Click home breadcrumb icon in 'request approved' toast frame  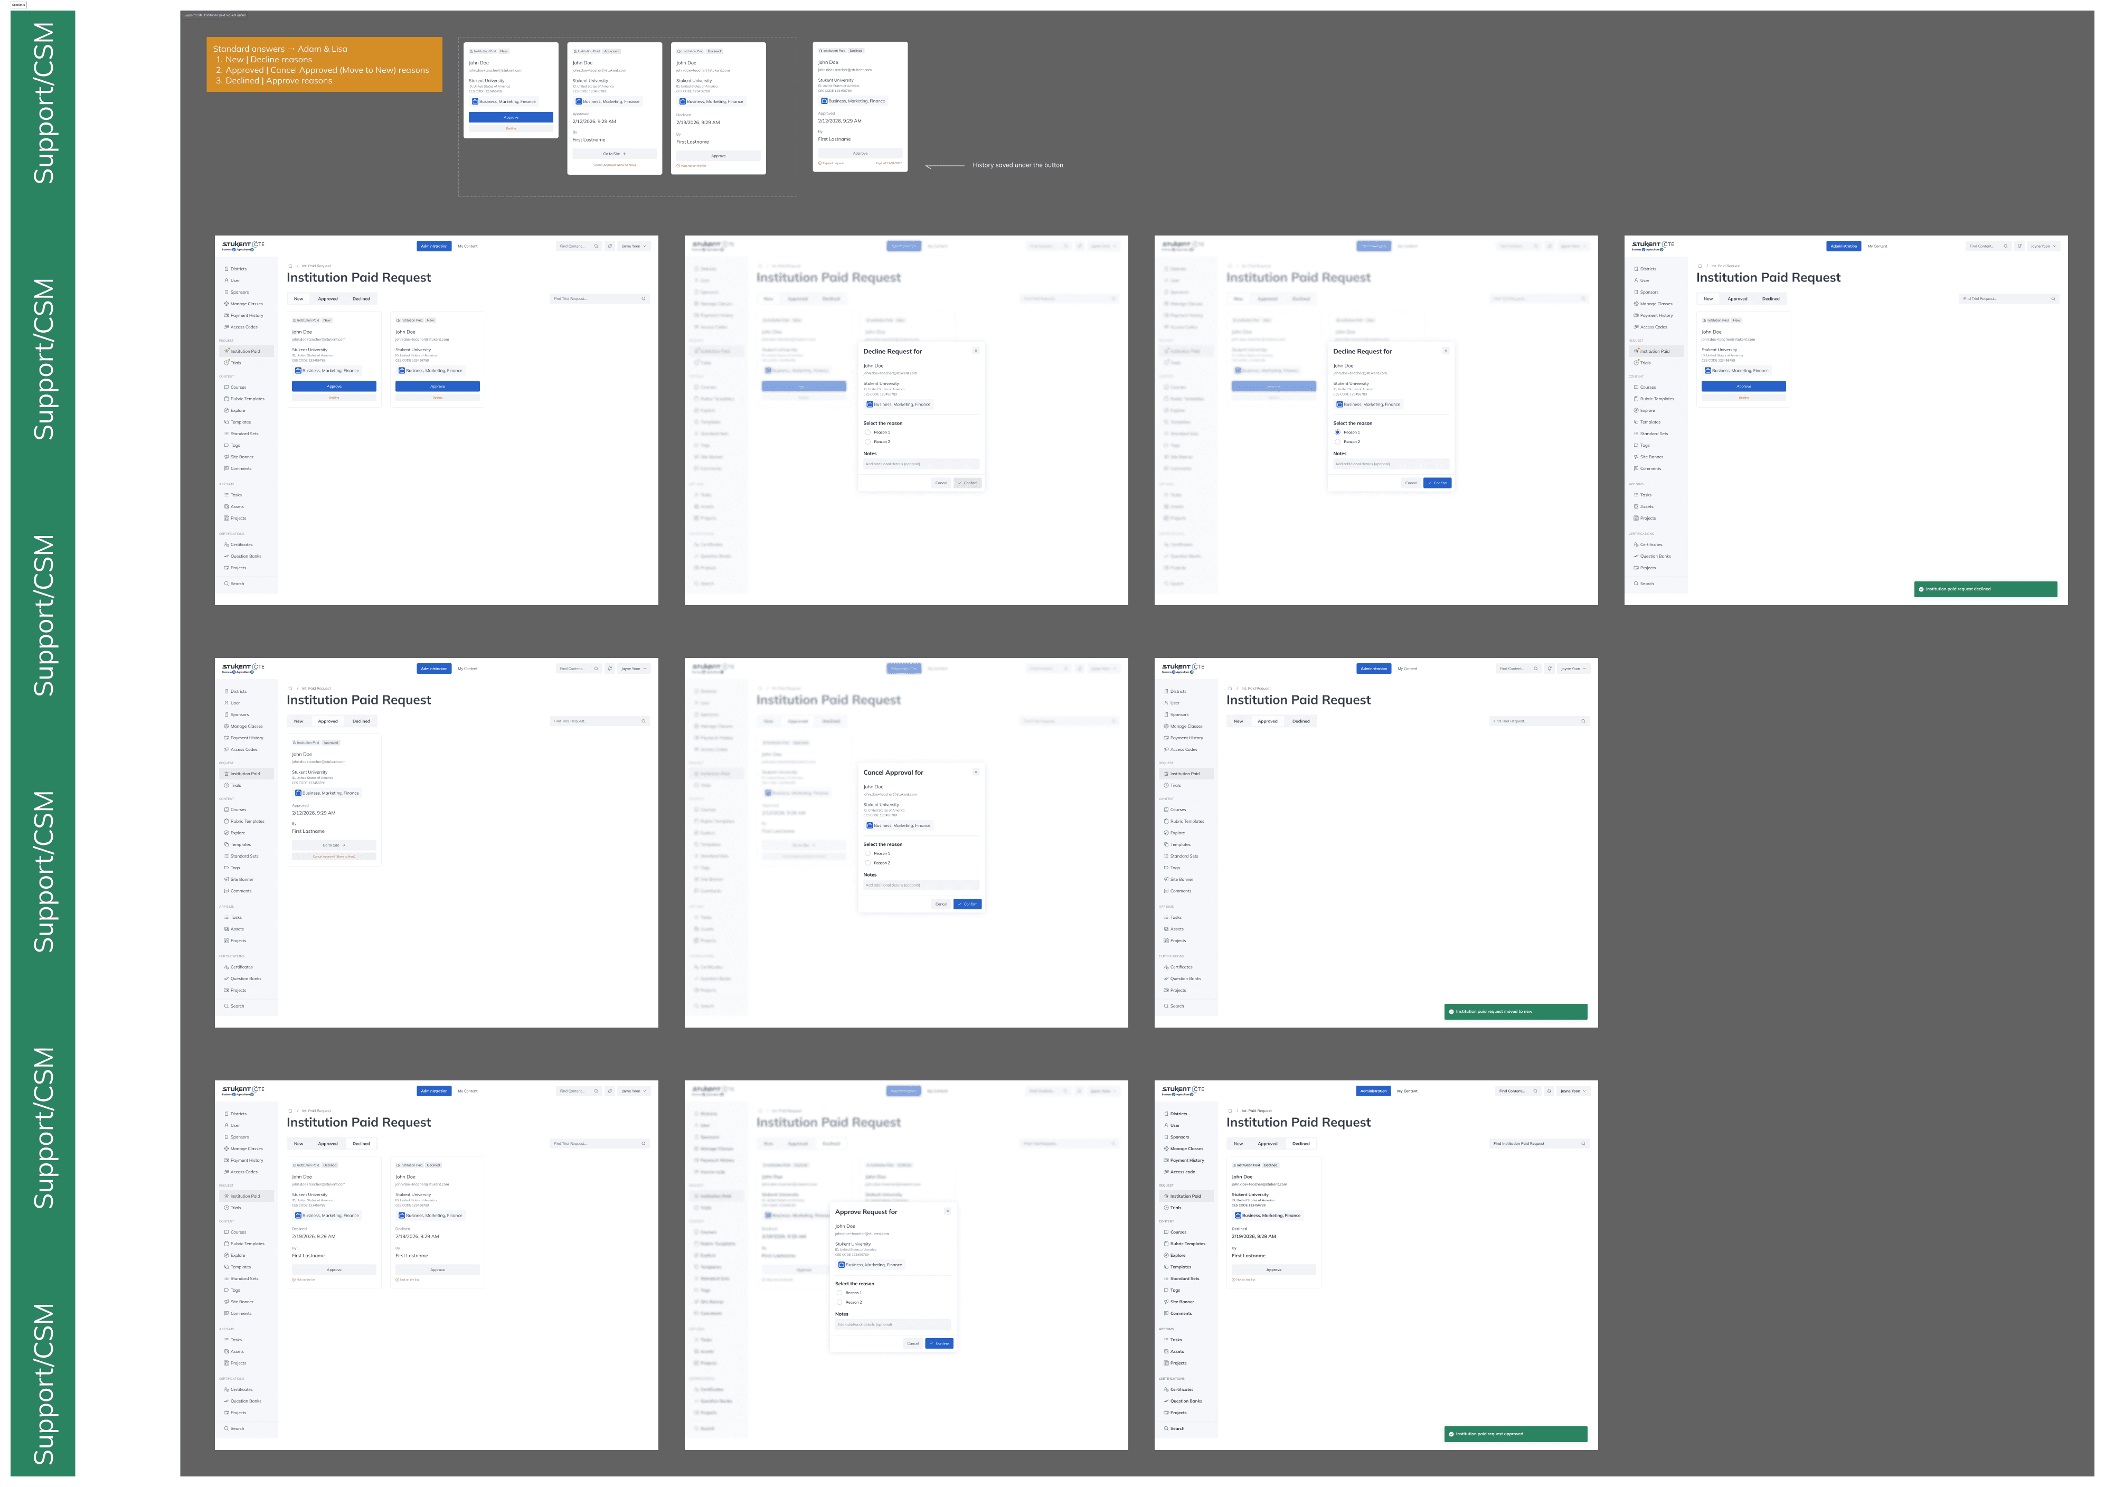click(x=1230, y=1110)
